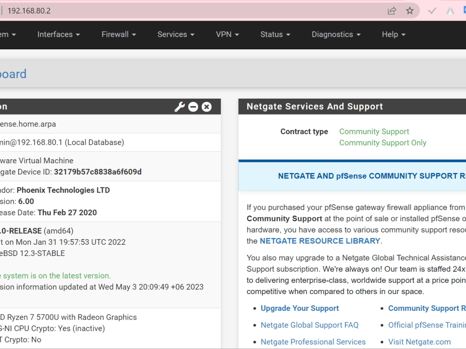This screenshot has height=349, width=466.
Task: Click Upgrade Your Support link
Action: coord(300,309)
